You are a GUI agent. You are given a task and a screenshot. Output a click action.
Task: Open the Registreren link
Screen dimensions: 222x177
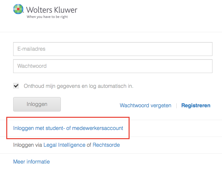click(x=196, y=106)
